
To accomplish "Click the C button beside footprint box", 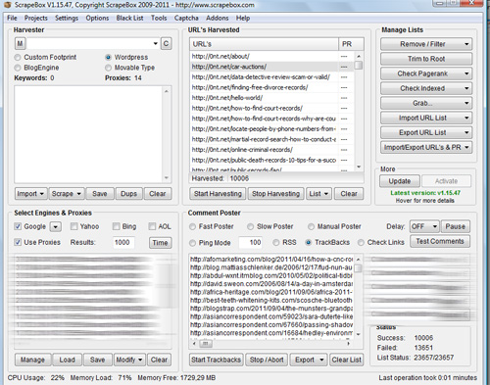I will (166, 44).
